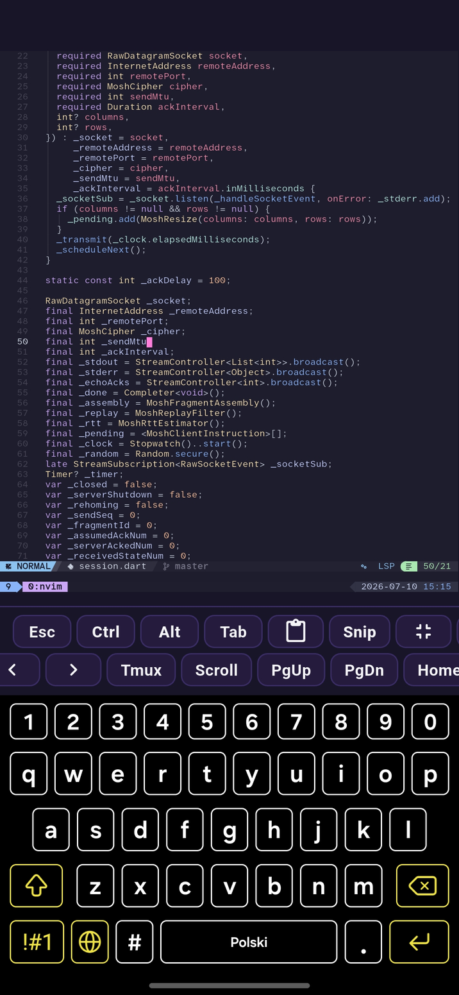Tap the 2026-07-10 15:15 clock

coord(406,586)
